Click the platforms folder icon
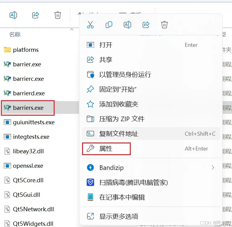The height and width of the screenshot is (227, 232). click(x=7, y=50)
